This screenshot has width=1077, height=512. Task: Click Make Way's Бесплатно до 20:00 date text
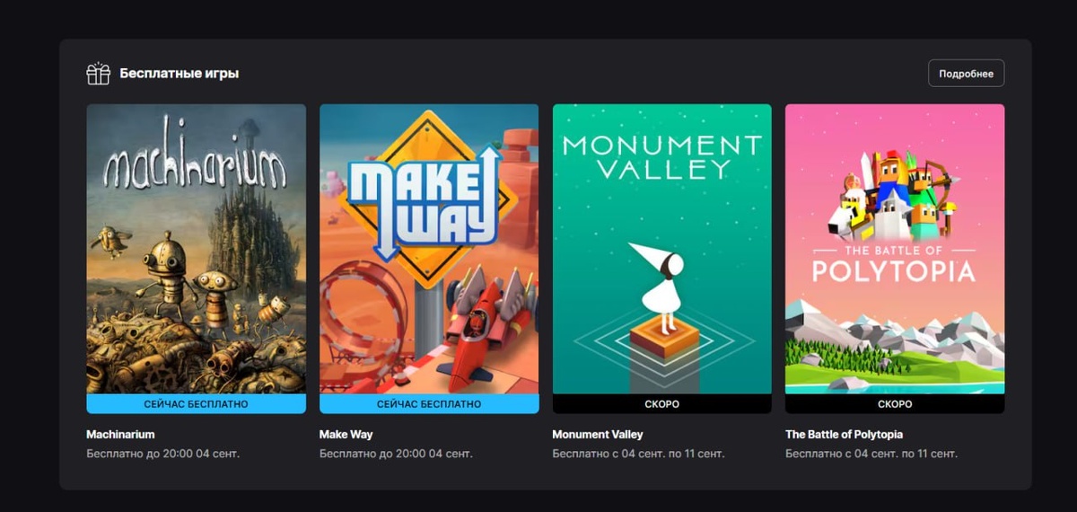click(x=396, y=454)
